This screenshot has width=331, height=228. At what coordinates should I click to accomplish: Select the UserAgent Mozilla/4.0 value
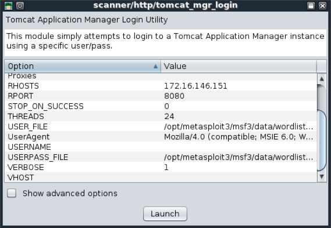(x=239, y=137)
